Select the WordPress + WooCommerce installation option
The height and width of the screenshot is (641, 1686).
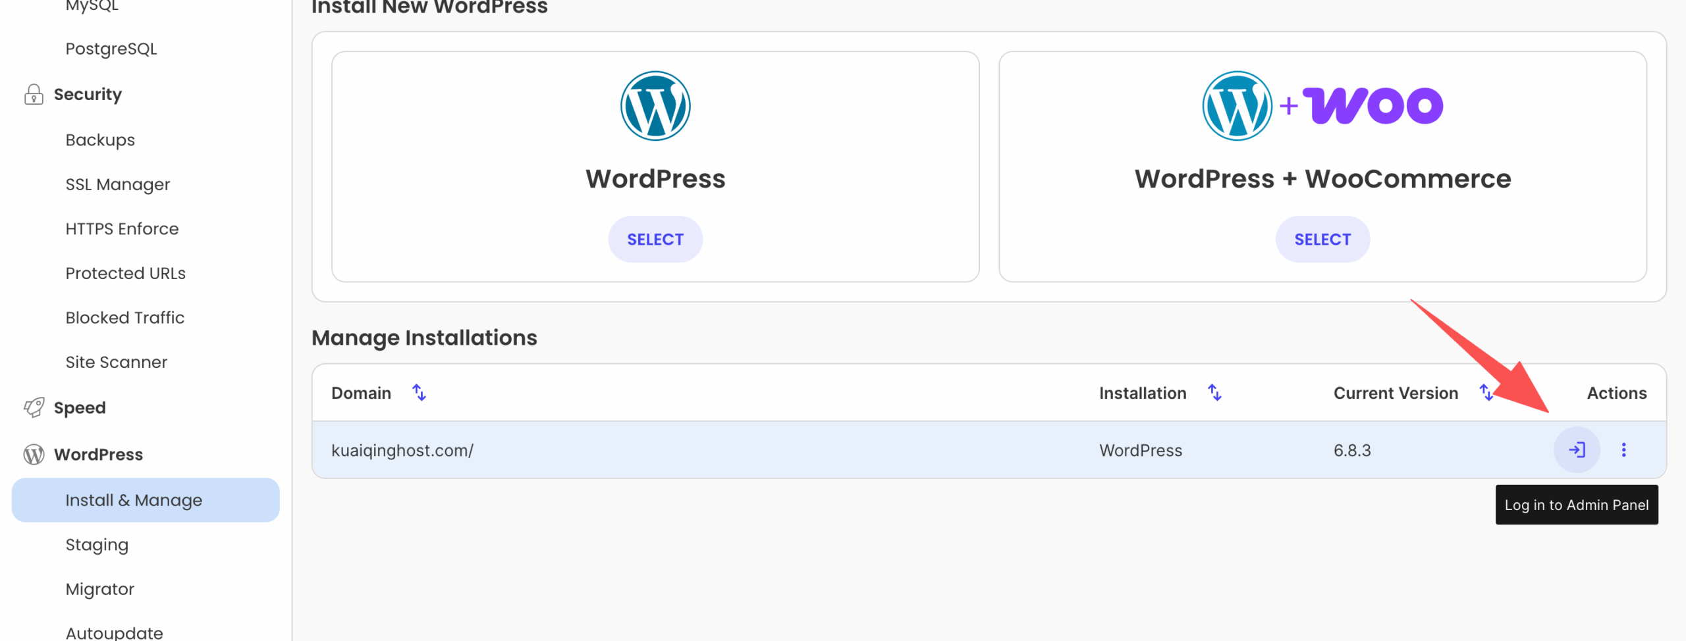click(x=1322, y=240)
